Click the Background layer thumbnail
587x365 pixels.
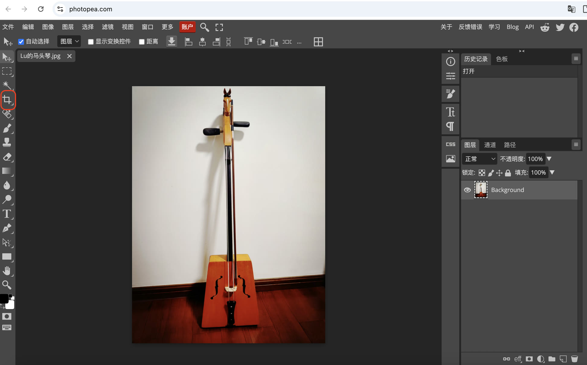tap(480, 190)
